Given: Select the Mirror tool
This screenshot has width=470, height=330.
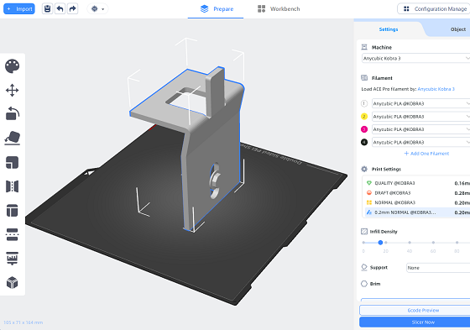Looking at the screenshot, I should pyautogui.click(x=13, y=186).
